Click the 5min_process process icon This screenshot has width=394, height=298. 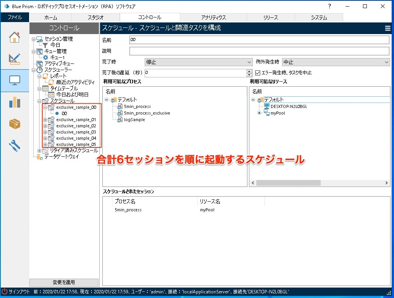[120, 106]
